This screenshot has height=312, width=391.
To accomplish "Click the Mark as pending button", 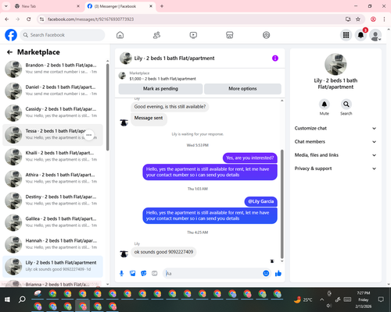I will coord(160,89).
